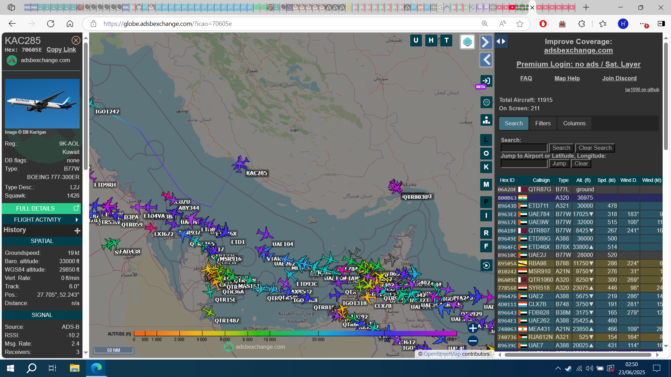This screenshot has height=377, width=671.
Task: Open File Explorer from taskbar
Action: pos(74,368)
